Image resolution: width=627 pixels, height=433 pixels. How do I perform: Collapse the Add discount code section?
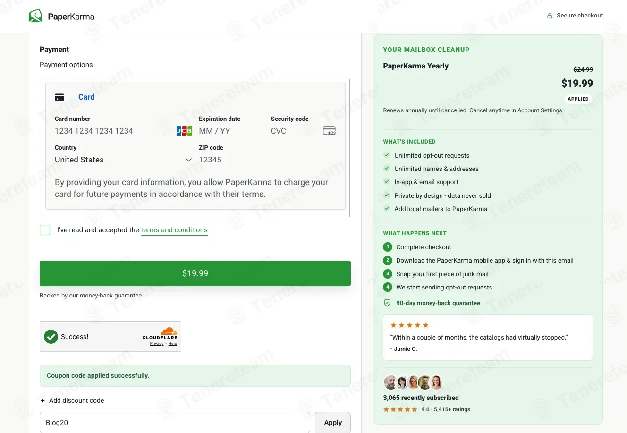coord(72,400)
